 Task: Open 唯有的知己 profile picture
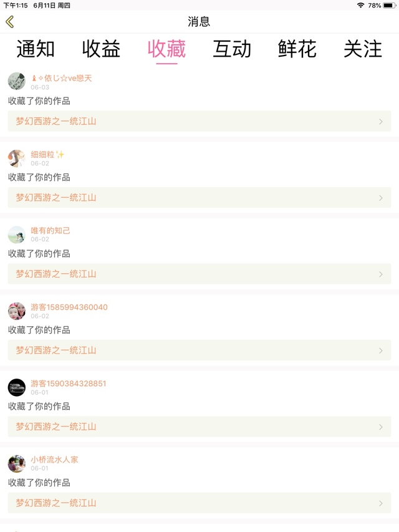point(17,235)
